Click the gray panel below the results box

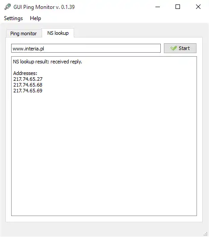click(104, 229)
